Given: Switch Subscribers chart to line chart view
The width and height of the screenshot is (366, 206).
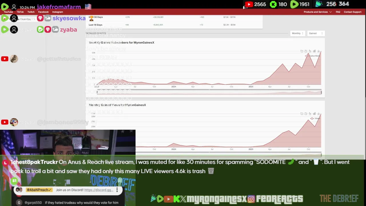Looking at the screenshot, I should 310,51.
